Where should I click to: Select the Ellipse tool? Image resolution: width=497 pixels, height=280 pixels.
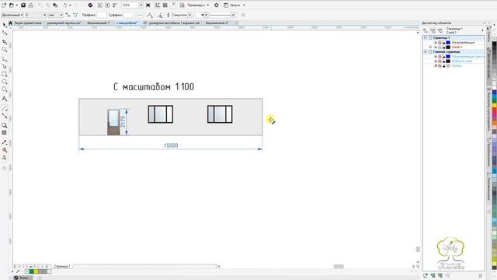(5, 82)
